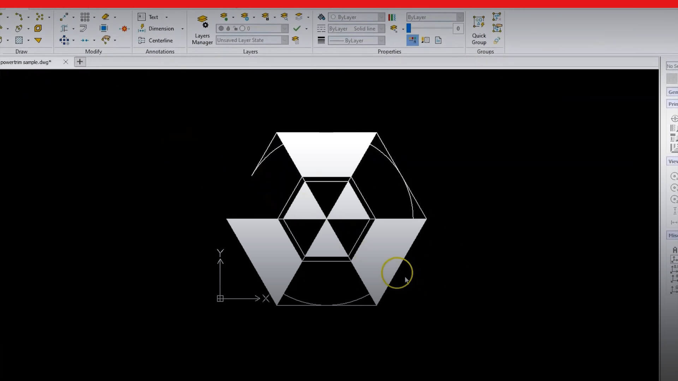Viewport: 678px width, 381px height.
Task: Click the Centerline tool
Action: point(155,40)
